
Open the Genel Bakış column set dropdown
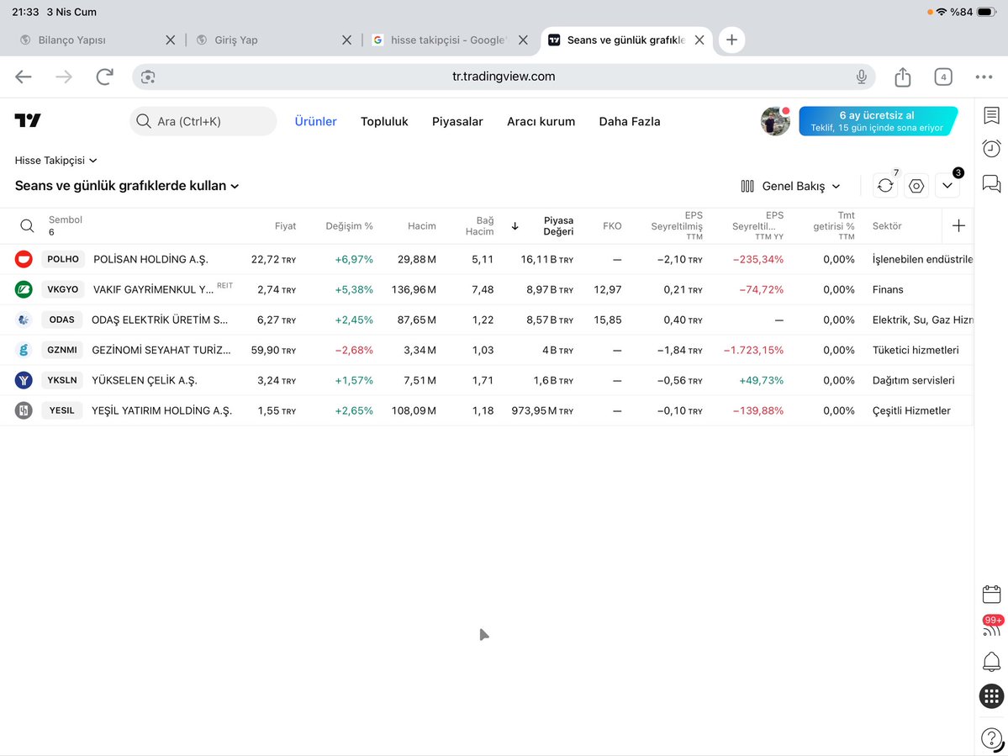[791, 186]
